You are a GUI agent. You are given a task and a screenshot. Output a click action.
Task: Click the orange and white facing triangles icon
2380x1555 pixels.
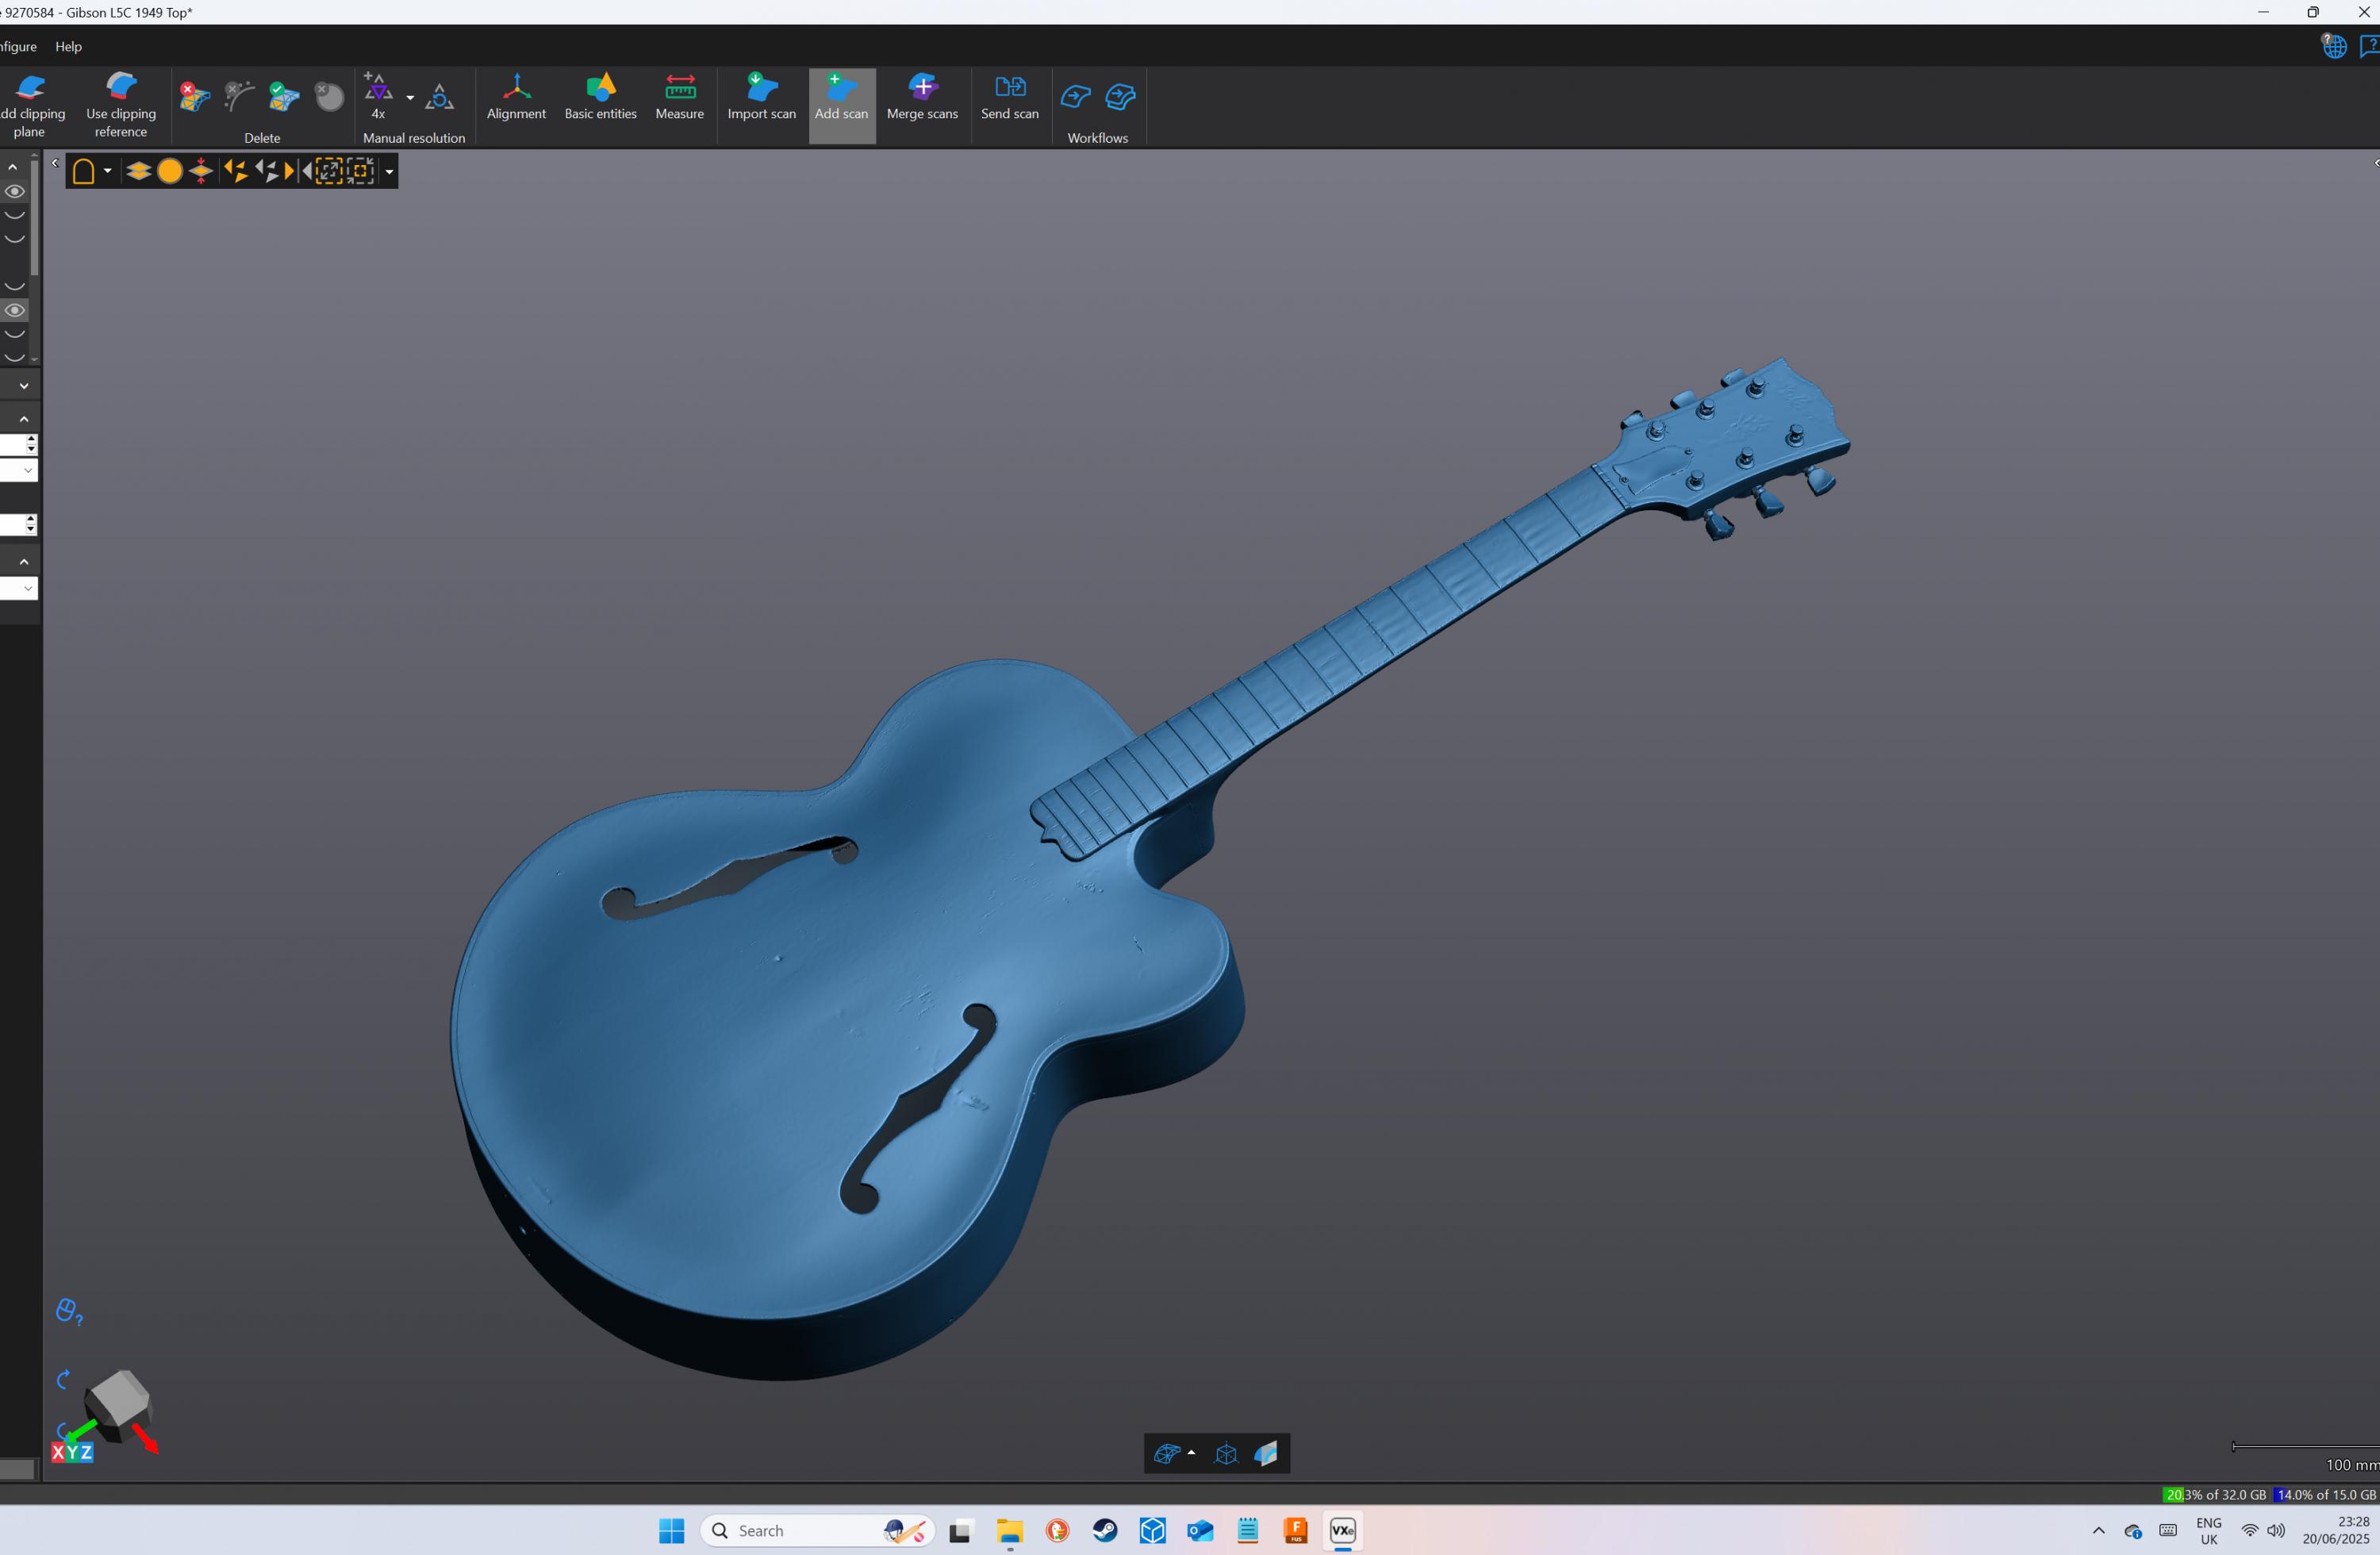pos(298,171)
